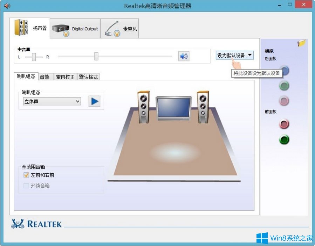Image resolution: width=315 pixels, height=246 pixels.
Task: Click the monitor in the room diagram
Action: tap(174, 108)
